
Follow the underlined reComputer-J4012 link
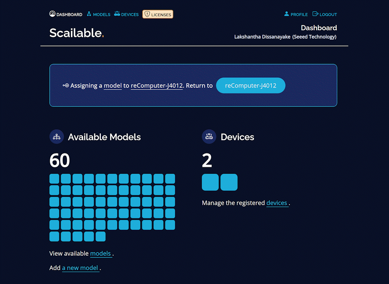click(157, 86)
